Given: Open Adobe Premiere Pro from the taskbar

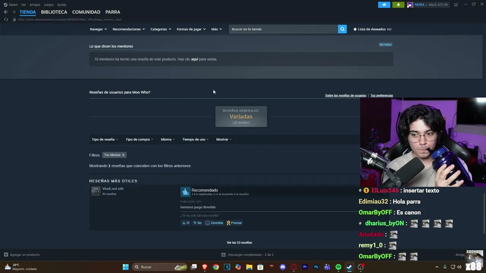Looking at the screenshot, I should pyautogui.click(x=305, y=267).
